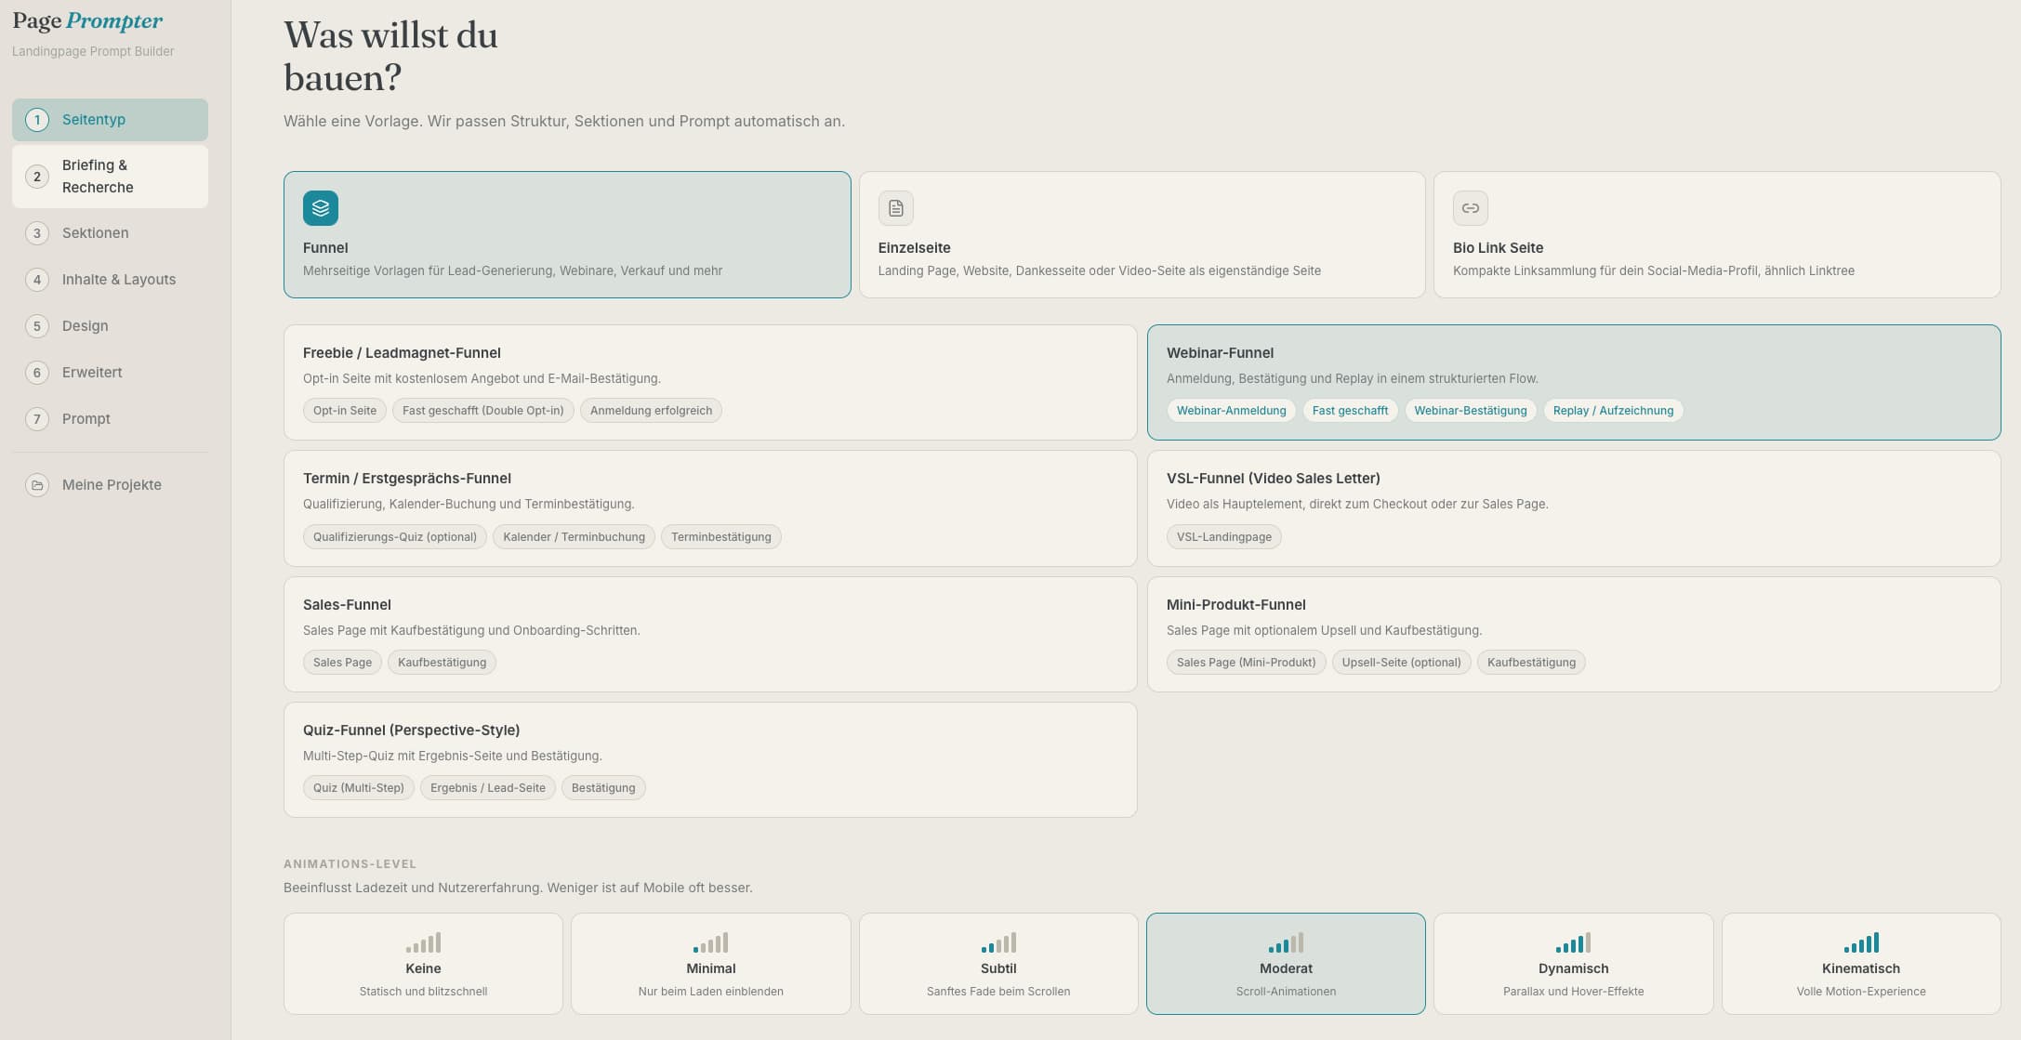Select the Minimal animation level
This screenshot has height=1040, width=2021.
click(710, 964)
